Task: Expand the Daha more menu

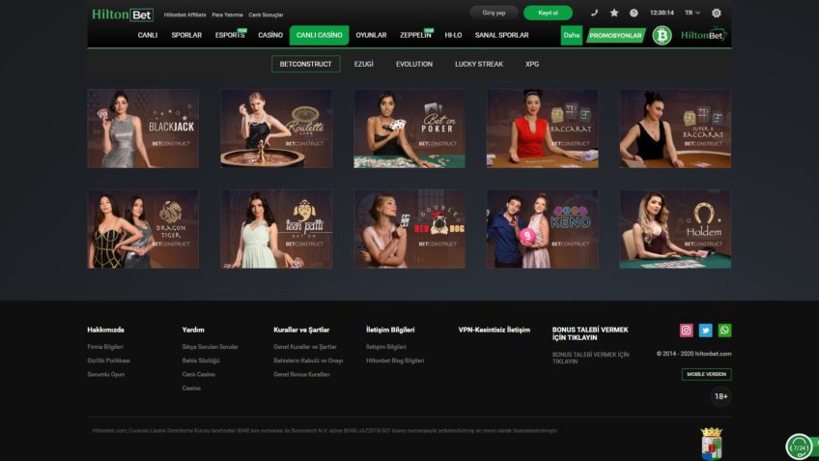Action: click(572, 36)
